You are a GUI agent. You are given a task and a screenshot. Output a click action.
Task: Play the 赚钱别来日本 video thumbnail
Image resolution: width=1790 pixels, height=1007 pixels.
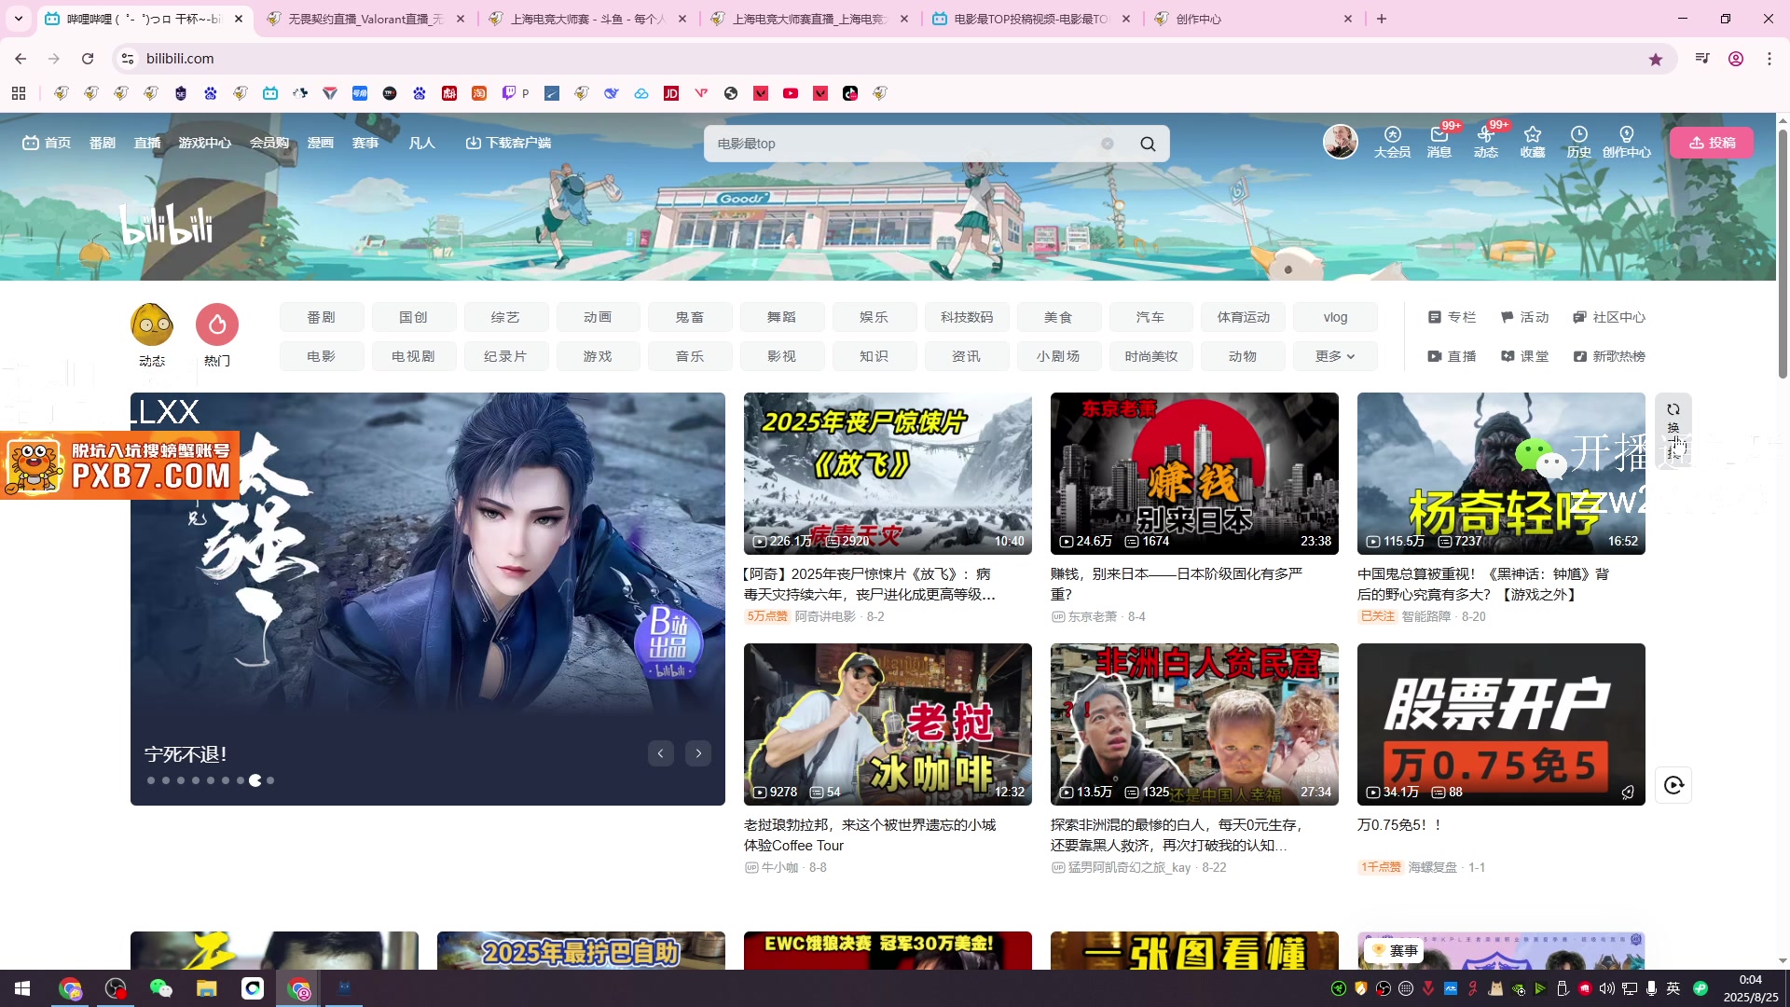coord(1194,473)
